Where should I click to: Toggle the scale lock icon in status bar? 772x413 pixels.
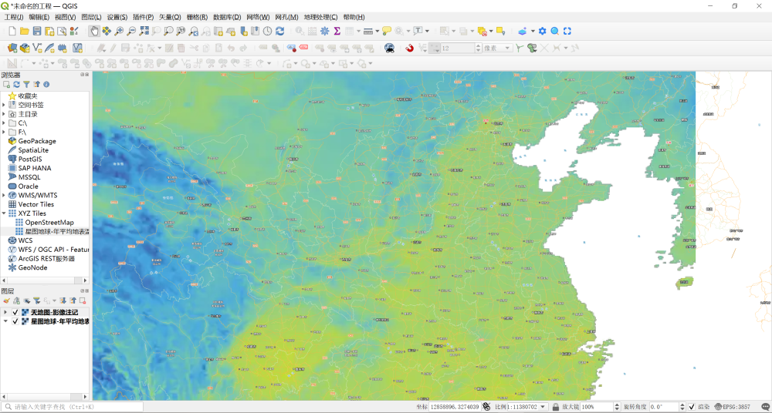pyautogui.click(x=555, y=407)
